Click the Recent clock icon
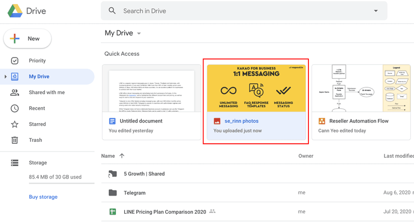Screen dimensions: 414x224 15,108
